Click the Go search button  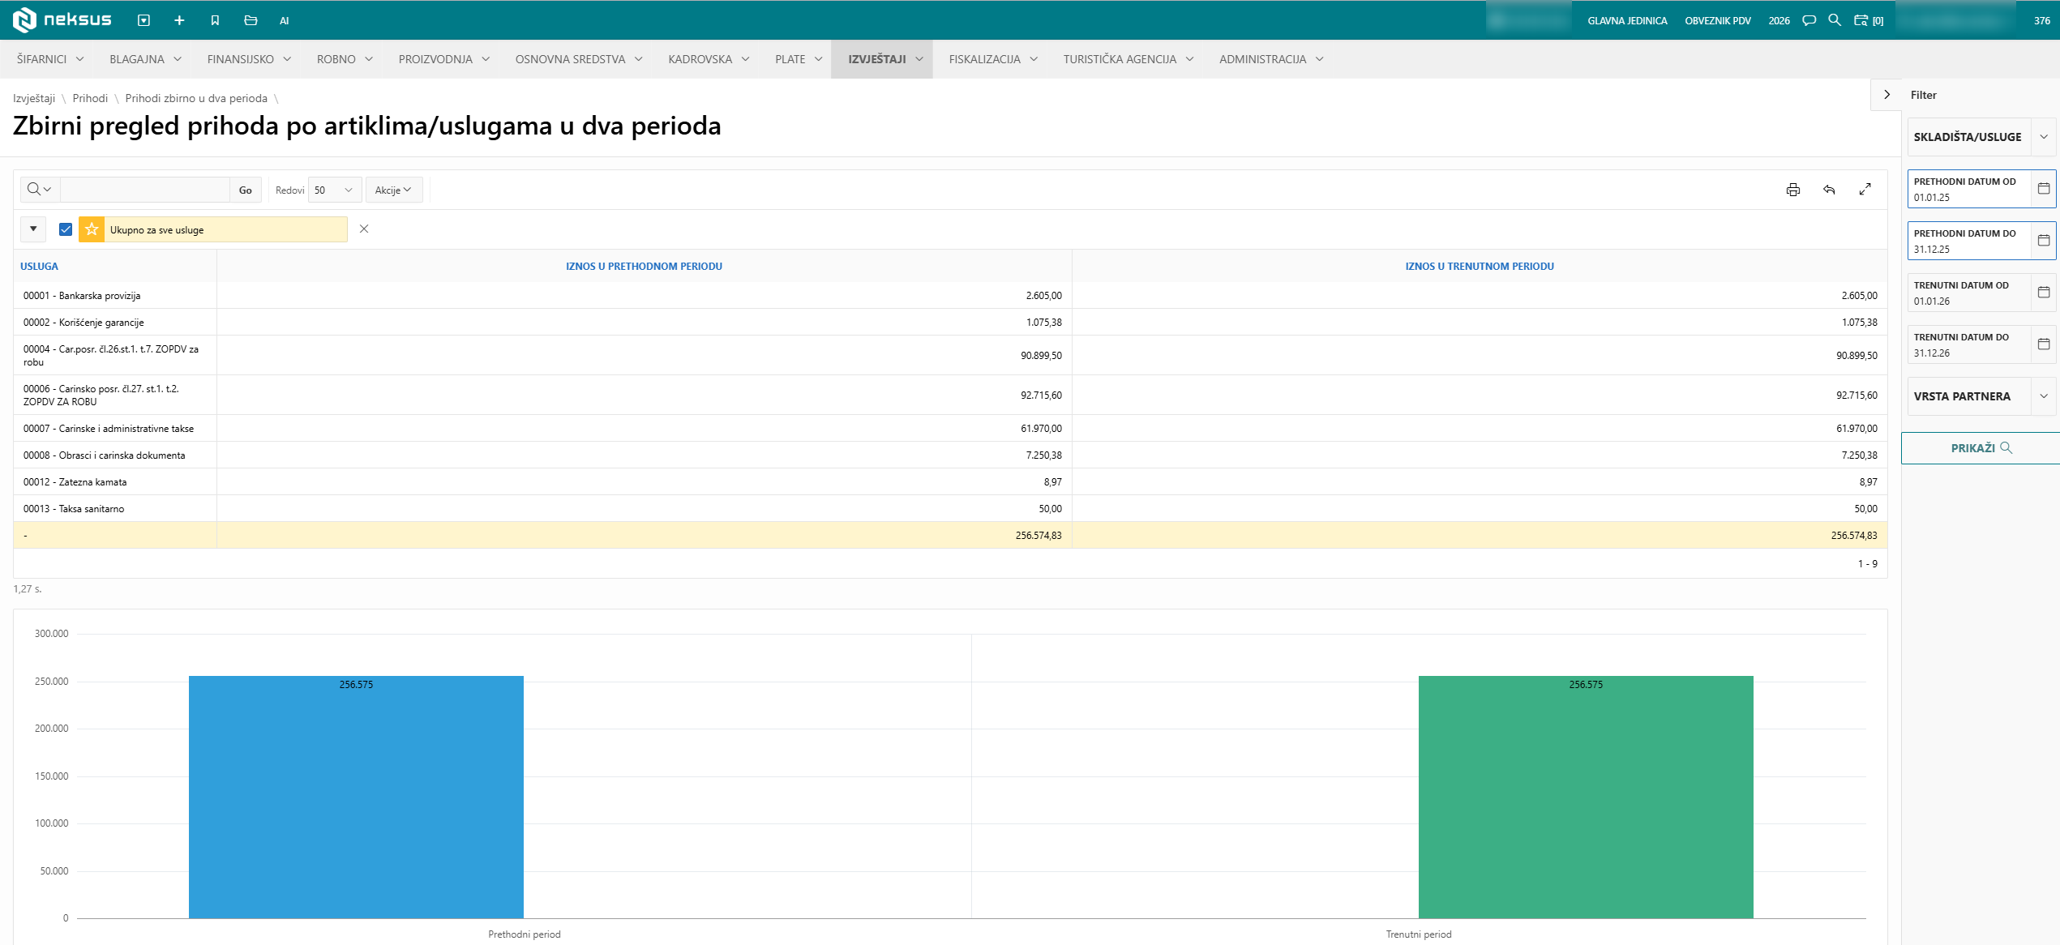tap(246, 190)
